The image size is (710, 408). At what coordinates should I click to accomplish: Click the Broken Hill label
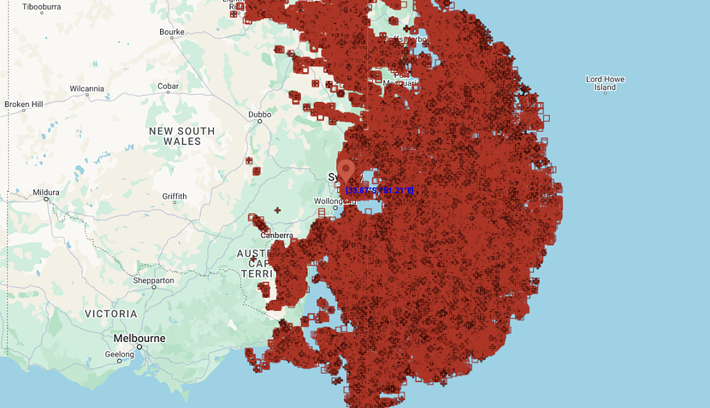pyautogui.click(x=24, y=104)
